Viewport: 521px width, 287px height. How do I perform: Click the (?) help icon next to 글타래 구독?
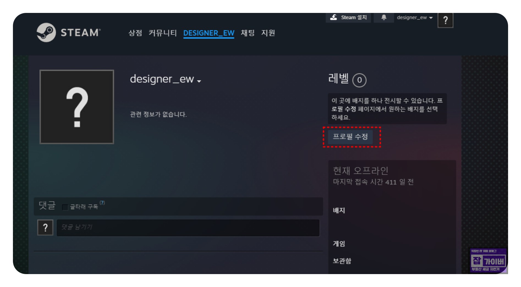click(102, 203)
